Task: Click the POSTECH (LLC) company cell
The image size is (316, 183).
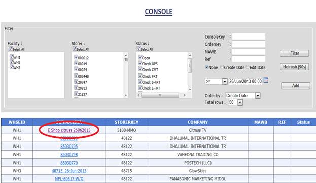Action: point(198,163)
